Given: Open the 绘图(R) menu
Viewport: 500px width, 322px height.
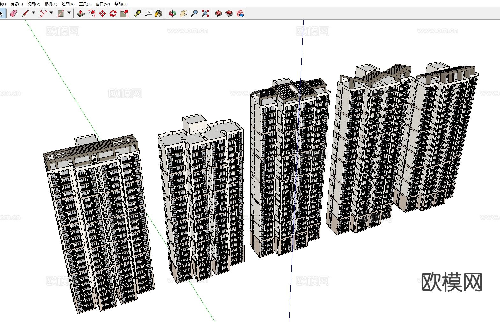Looking at the screenshot, I should 68,4.
